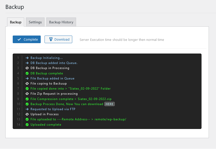Click the arrow icon beside Backup Initializing
Image resolution: width=216 pixels, height=149 pixels.
point(27,58)
